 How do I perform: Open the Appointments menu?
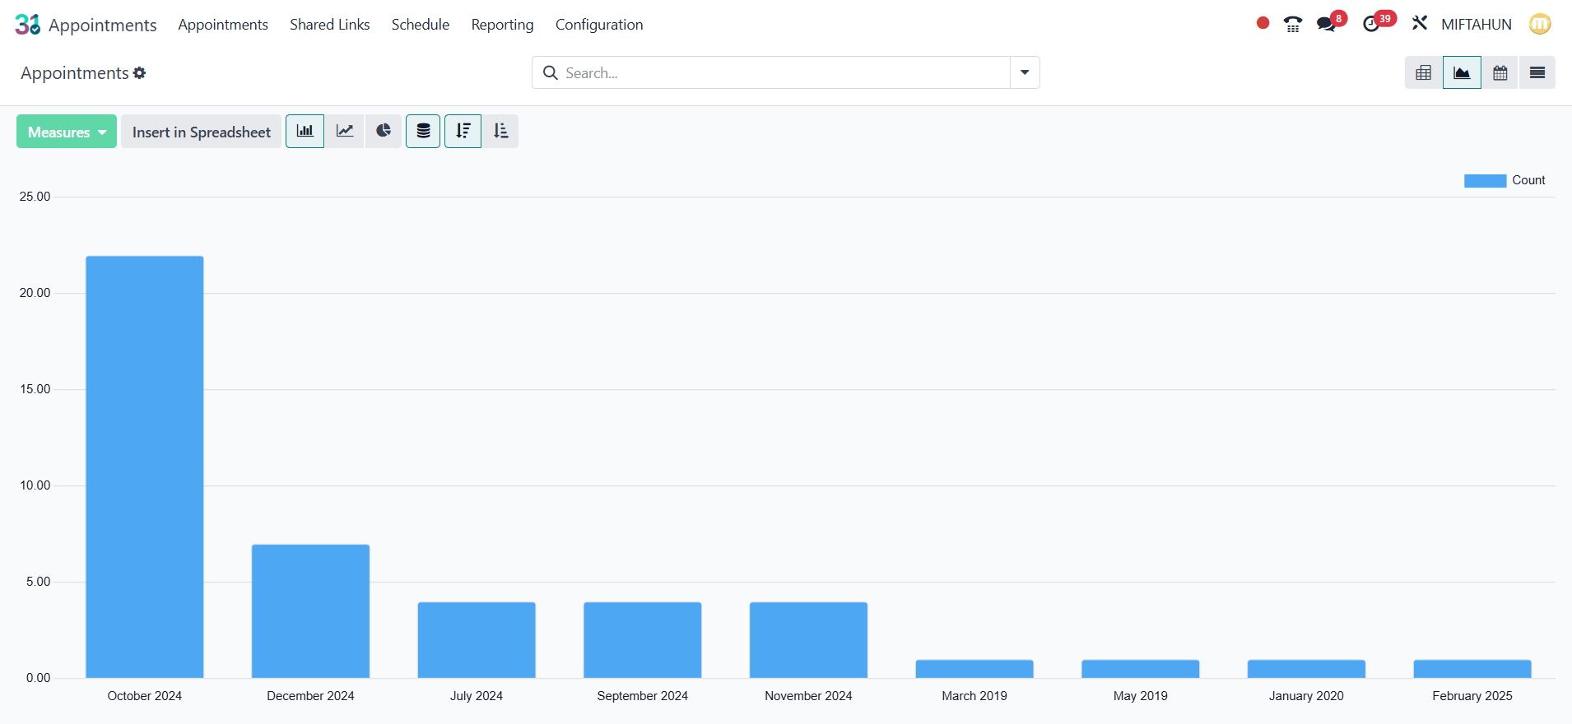point(223,25)
